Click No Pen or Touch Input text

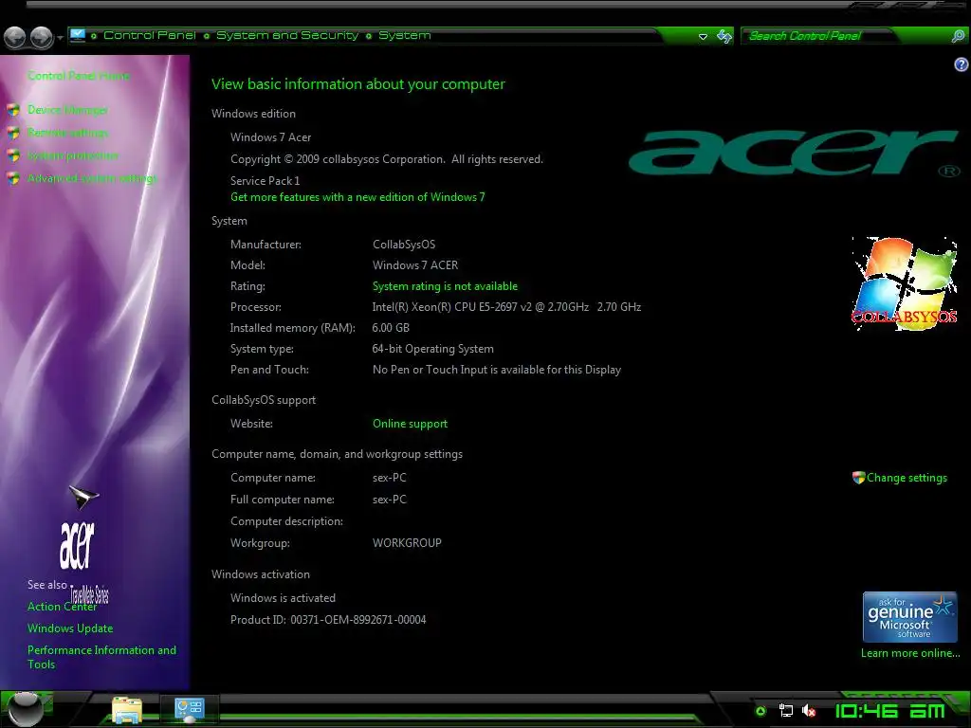tap(497, 370)
